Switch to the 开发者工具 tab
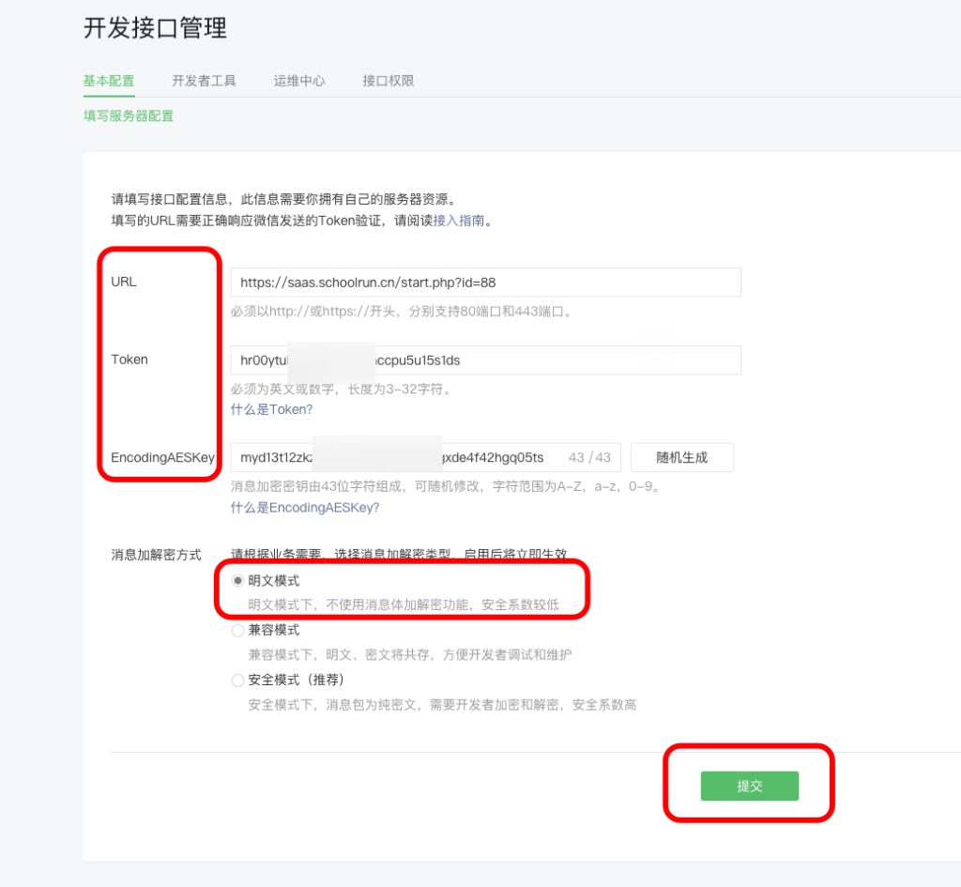The width and height of the screenshot is (961, 887). click(204, 81)
